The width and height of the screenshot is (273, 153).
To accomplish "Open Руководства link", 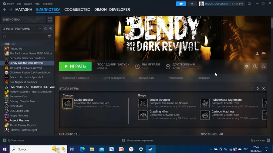I will [x=175, y=78].
